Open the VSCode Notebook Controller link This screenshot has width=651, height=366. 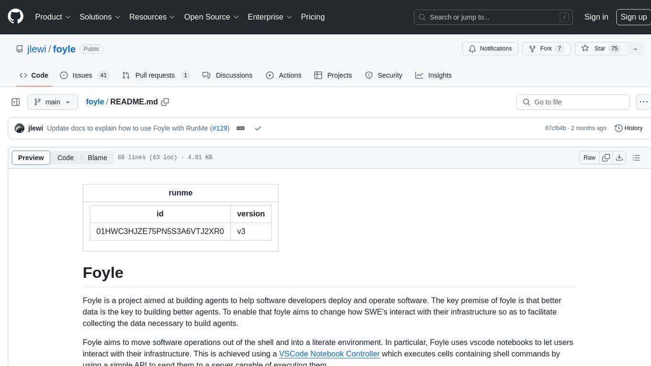coord(329,354)
